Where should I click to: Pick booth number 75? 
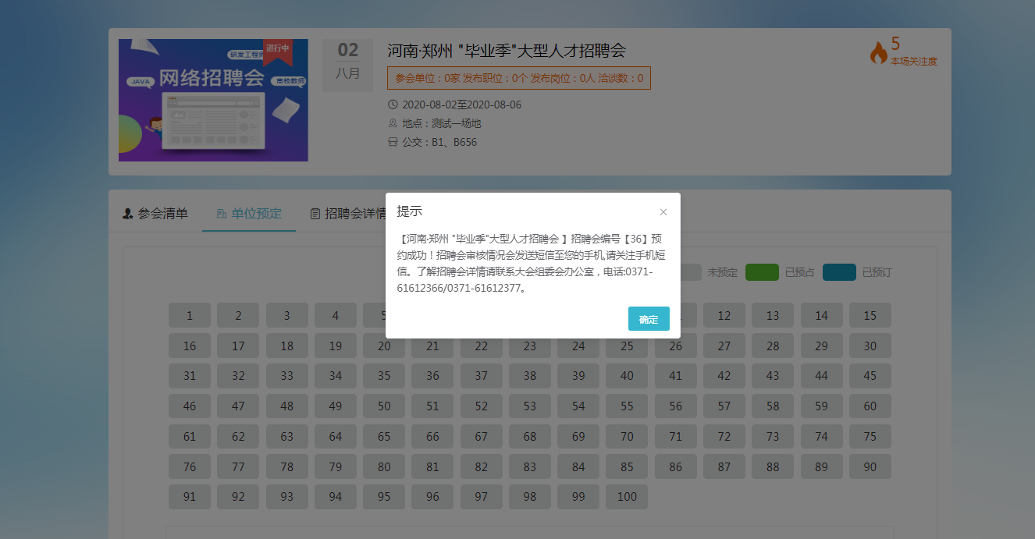870,437
